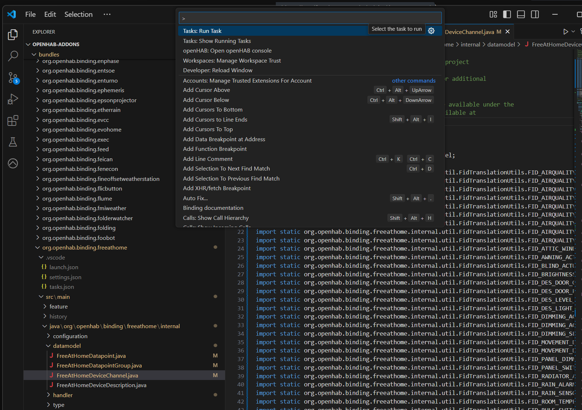The width and height of the screenshot is (582, 410).
Task: Select Auto Fix... command
Action: 310,198
